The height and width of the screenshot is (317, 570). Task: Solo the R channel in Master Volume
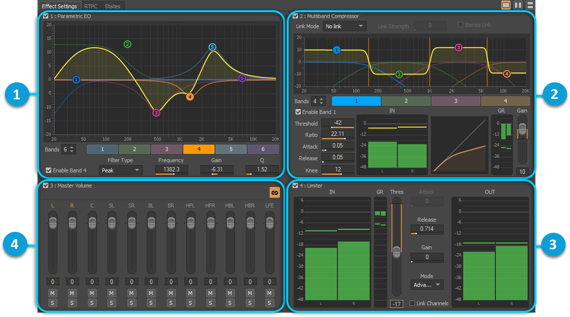72,303
